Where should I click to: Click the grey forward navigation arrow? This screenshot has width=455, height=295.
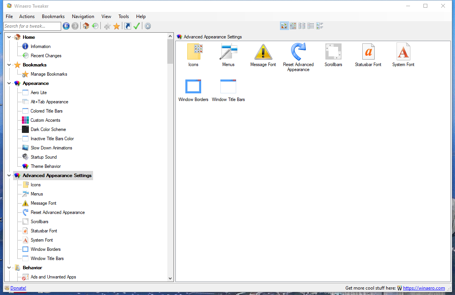pos(75,26)
